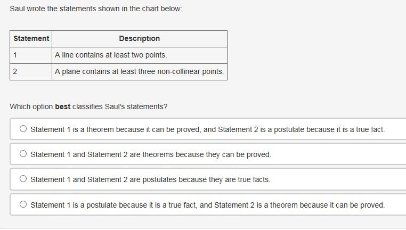Click the answer text ending 'Statement 2 is a postulate because it is a true fact'
This screenshot has height=230, width=406.
[208, 129]
